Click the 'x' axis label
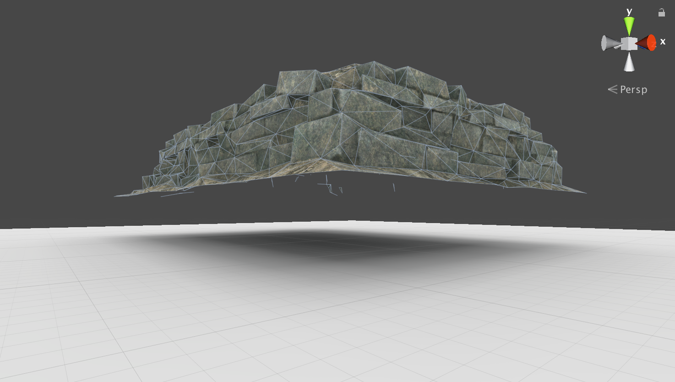Image resolution: width=675 pixels, height=382 pixels. (x=663, y=42)
